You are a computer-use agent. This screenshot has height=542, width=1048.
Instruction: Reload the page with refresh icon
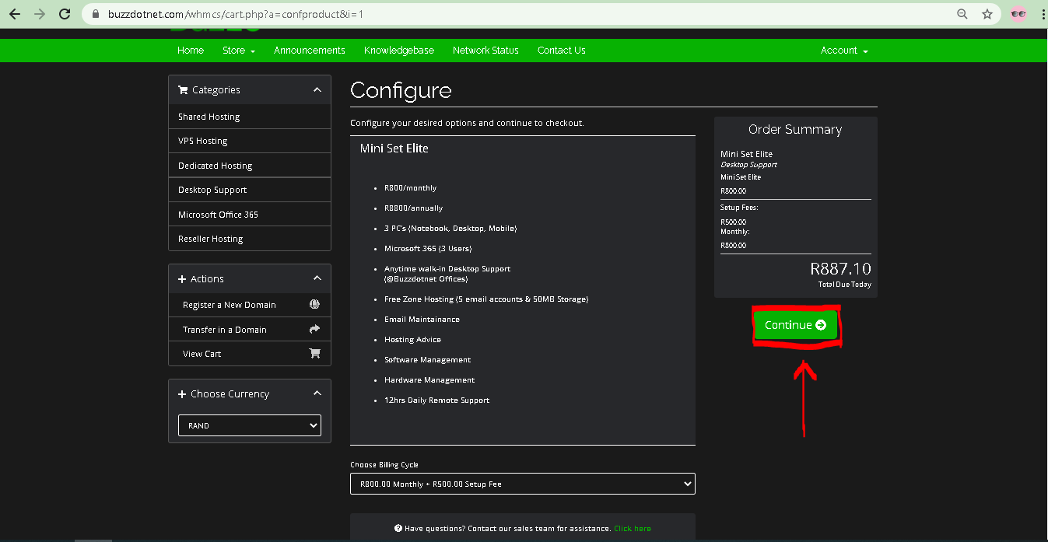click(x=65, y=14)
